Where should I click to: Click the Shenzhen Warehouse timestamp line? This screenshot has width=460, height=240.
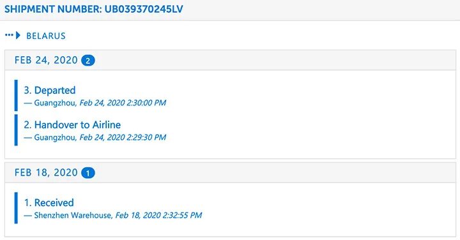pos(113,215)
